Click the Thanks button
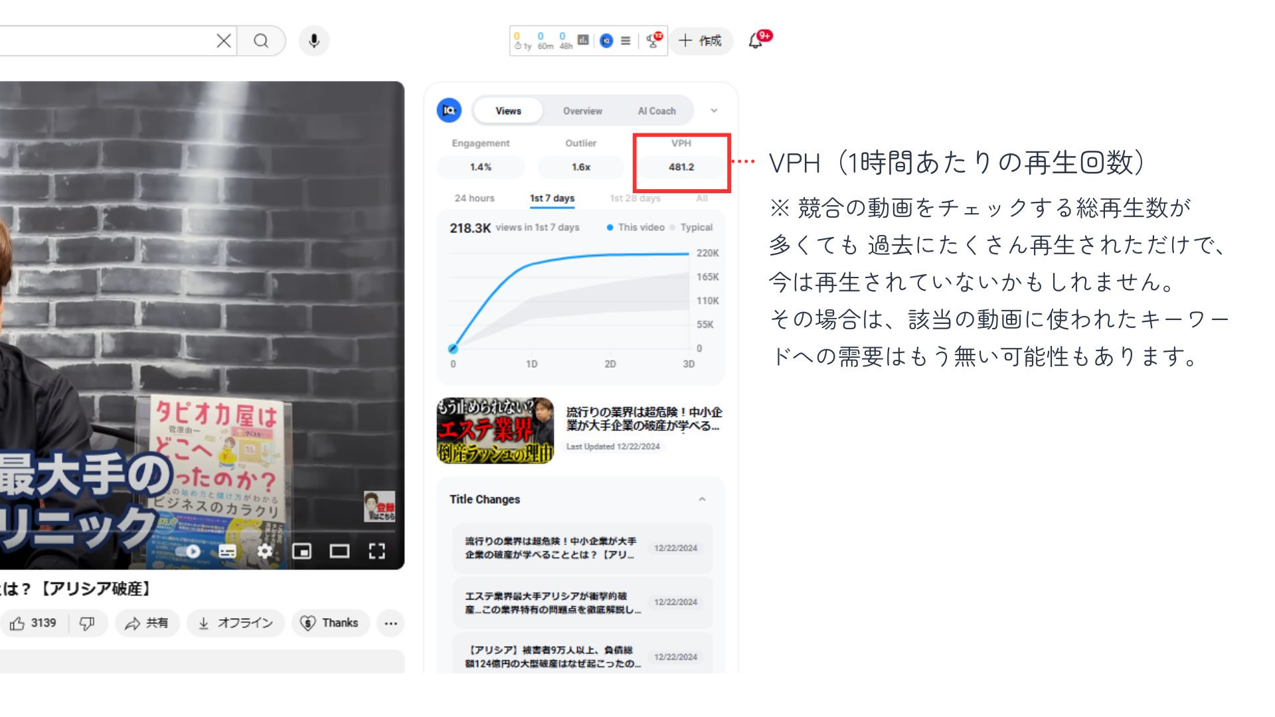The width and height of the screenshot is (1275, 717). point(330,623)
